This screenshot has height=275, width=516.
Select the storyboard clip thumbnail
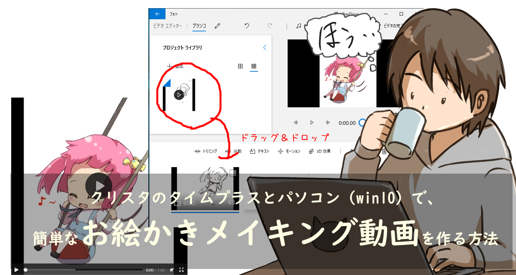205,189
